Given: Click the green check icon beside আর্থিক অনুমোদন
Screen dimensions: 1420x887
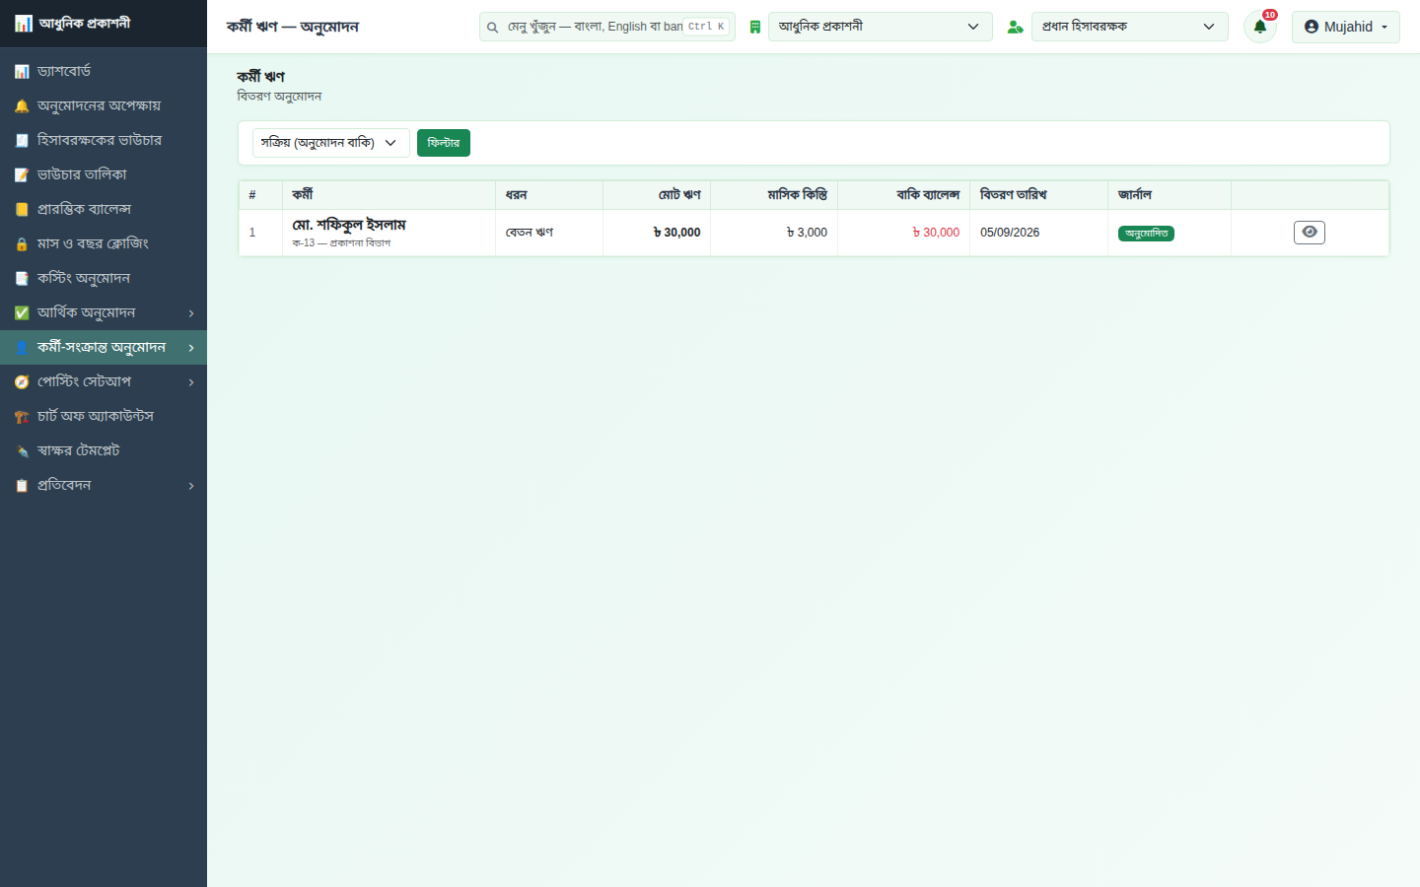Looking at the screenshot, I should (22, 313).
